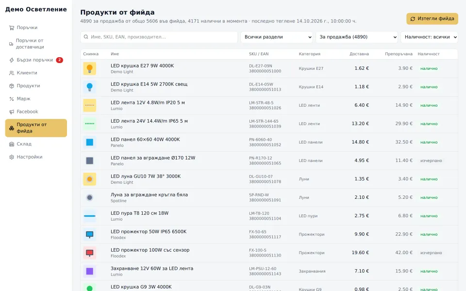Go to Поръчки in the sidebar
The image size is (466, 291).
pyautogui.click(x=36, y=28)
